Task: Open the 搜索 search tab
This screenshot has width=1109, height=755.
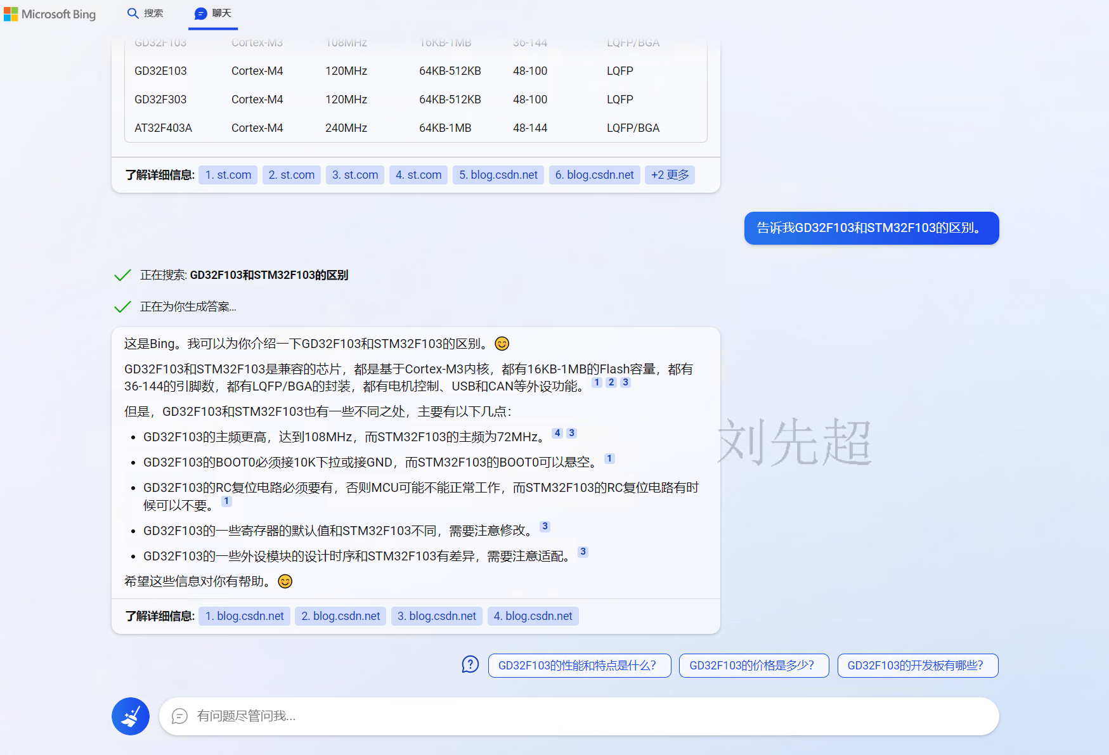Action: coord(145,13)
